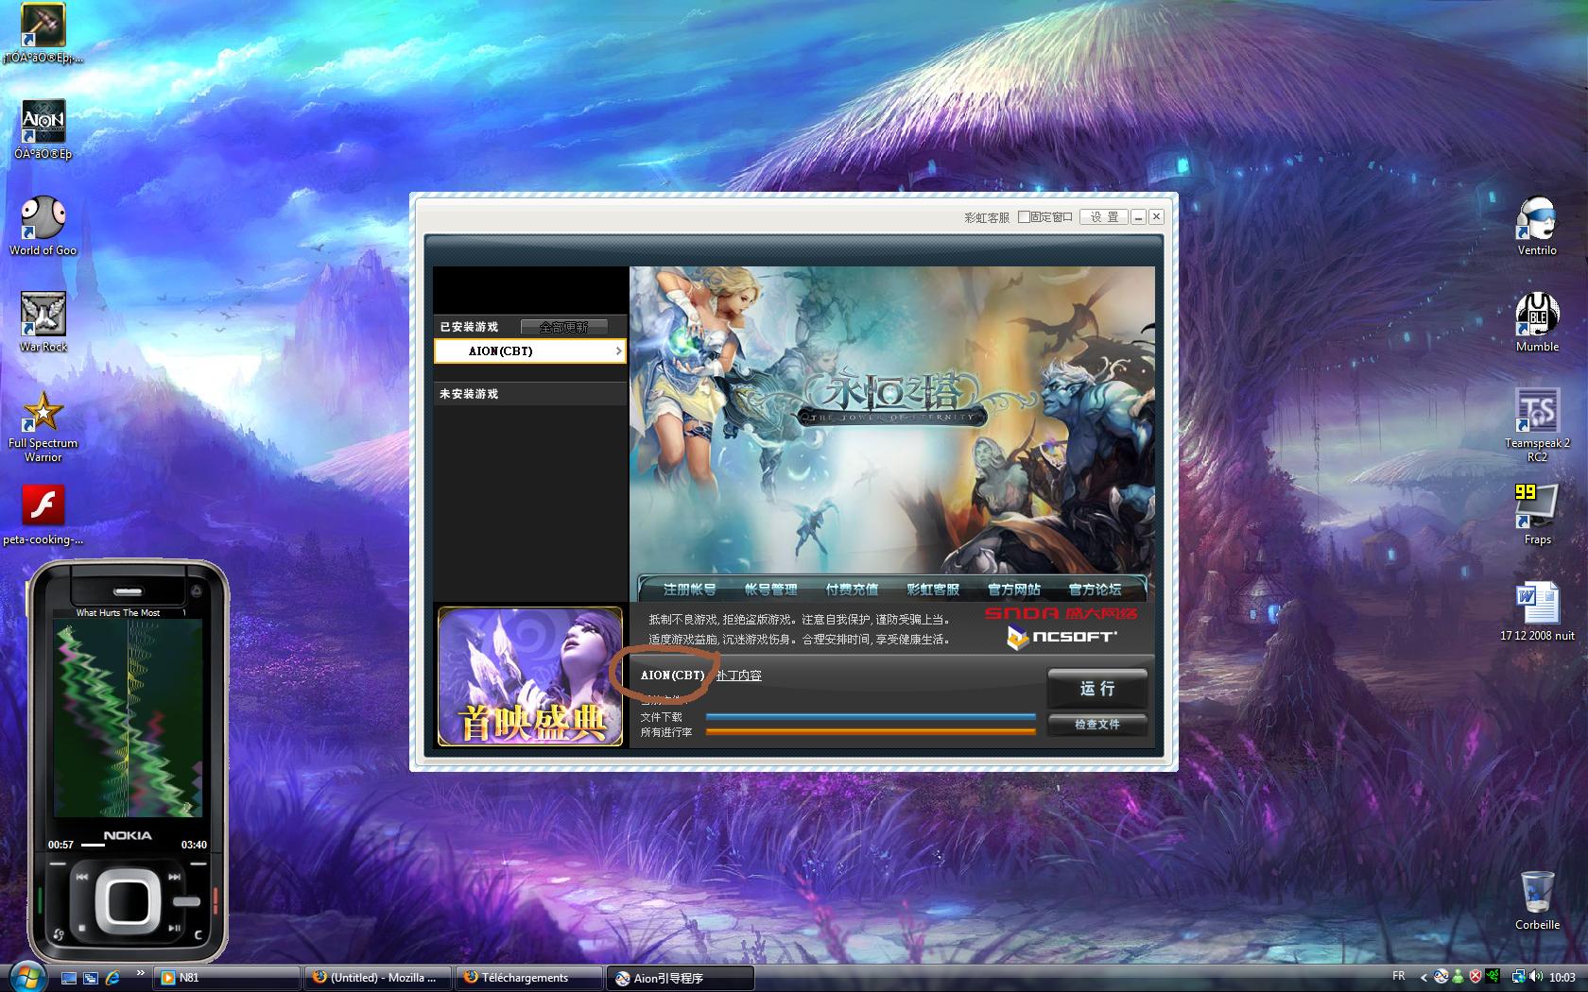This screenshot has width=1588, height=992.
Task: Click the 已安装游戏 section header
Action: 469,327
